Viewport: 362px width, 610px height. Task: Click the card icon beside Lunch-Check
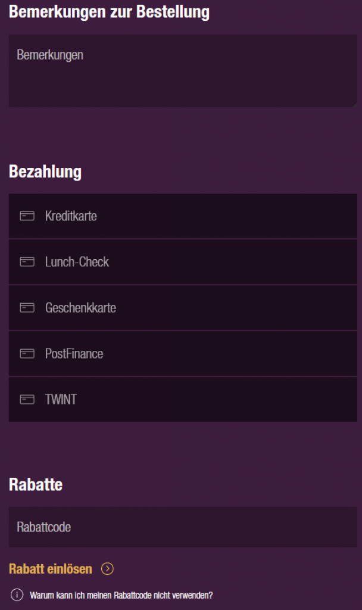pyautogui.click(x=27, y=262)
